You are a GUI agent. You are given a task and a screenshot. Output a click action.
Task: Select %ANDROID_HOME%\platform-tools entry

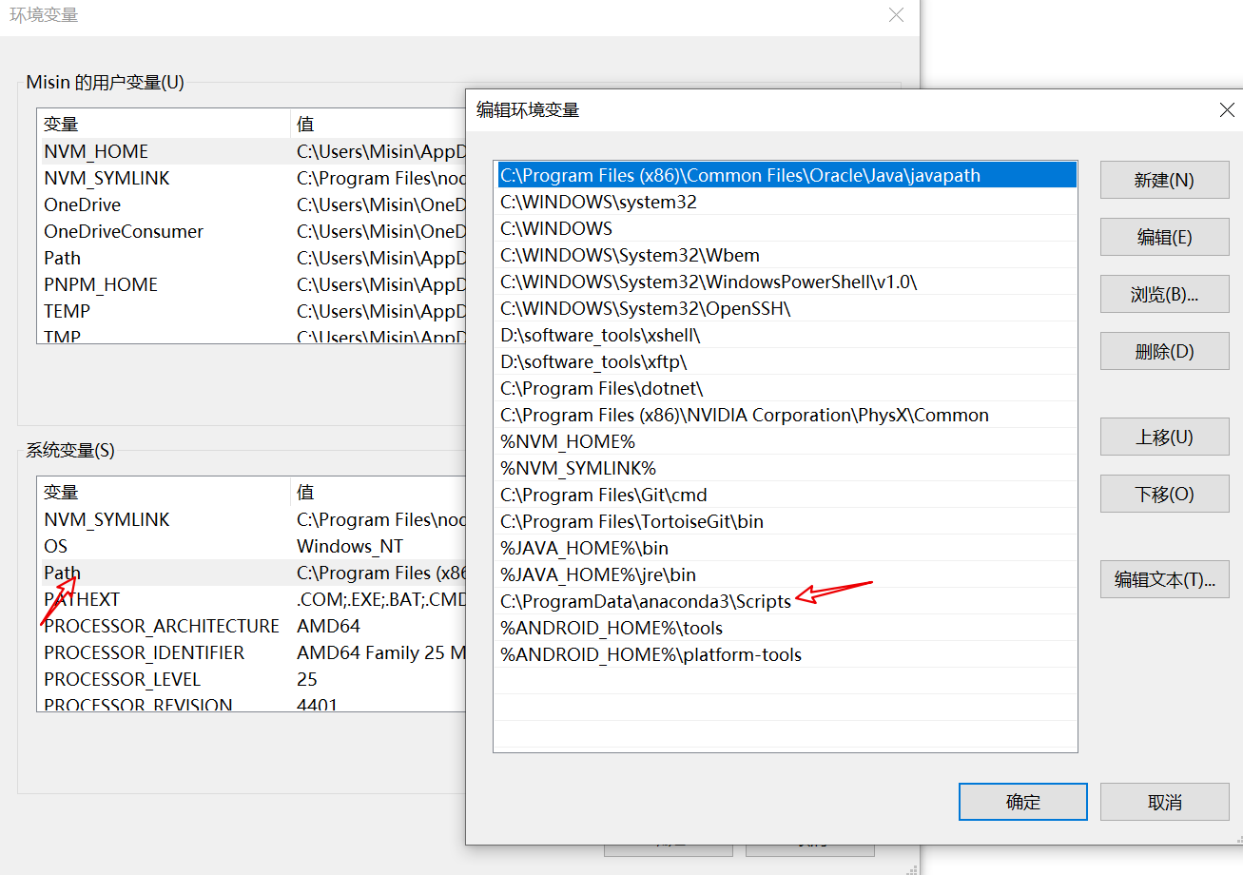651,654
